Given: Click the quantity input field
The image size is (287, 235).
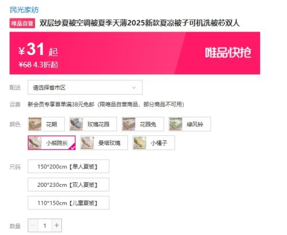Looking at the screenshot, I should tap(45, 225).
